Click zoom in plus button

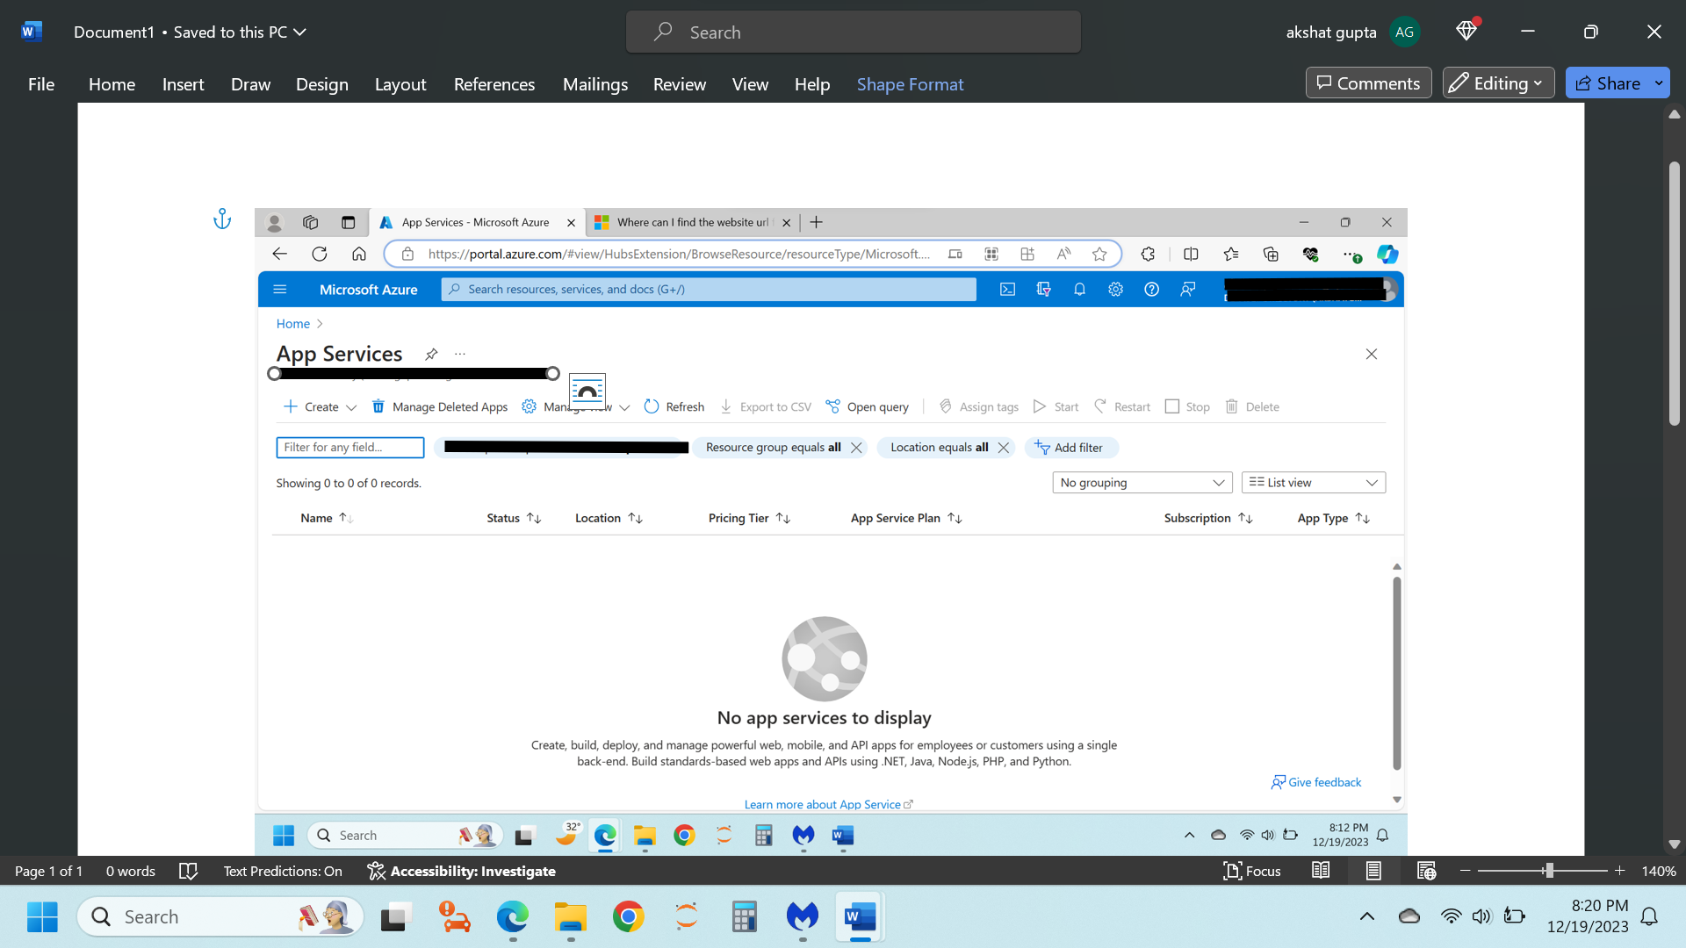coord(1619,871)
